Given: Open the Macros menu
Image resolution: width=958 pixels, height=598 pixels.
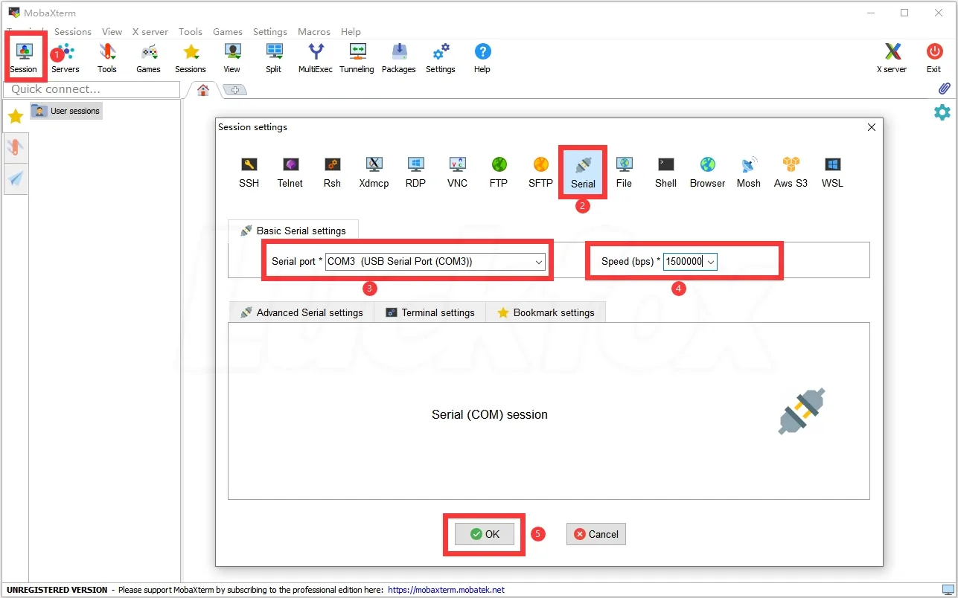Looking at the screenshot, I should tap(314, 32).
